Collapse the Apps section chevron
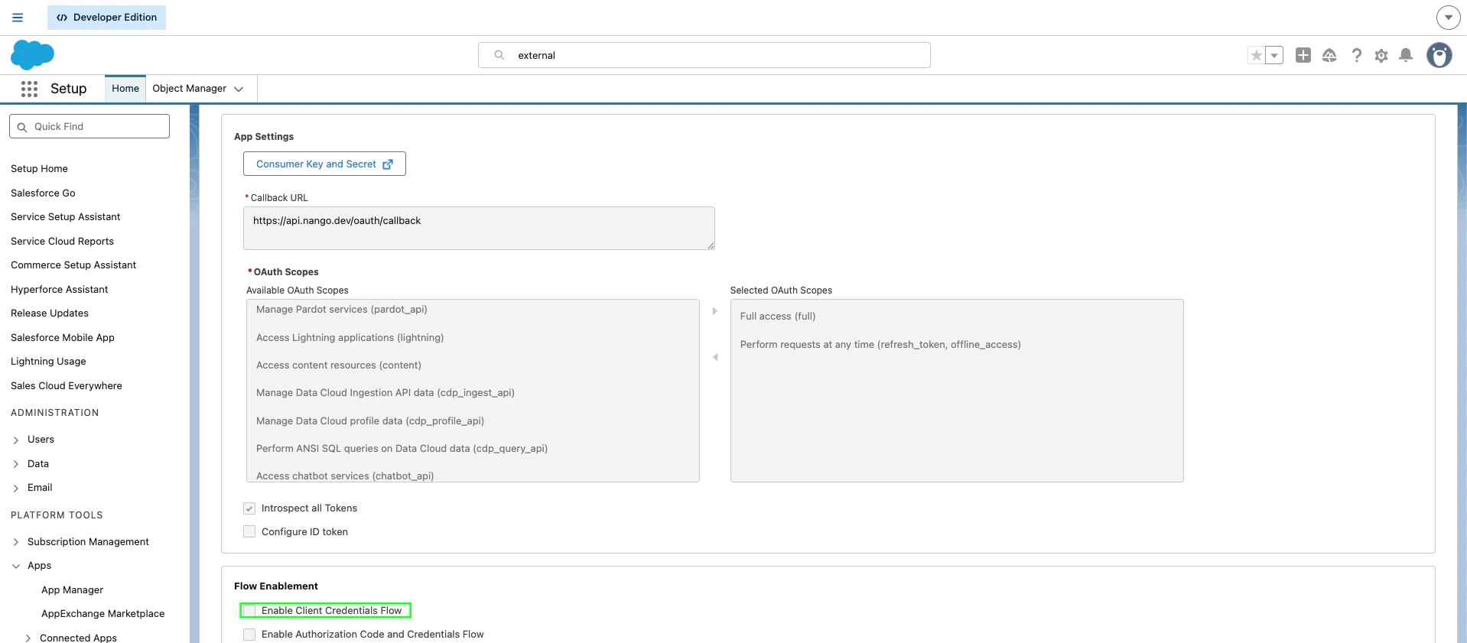The height and width of the screenshot is (643, 1467). coord(16,567)
